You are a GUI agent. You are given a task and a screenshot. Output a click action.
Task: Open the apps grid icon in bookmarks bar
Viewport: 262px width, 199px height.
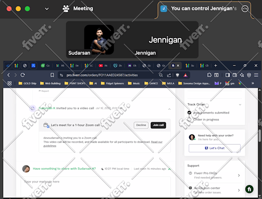10,83
